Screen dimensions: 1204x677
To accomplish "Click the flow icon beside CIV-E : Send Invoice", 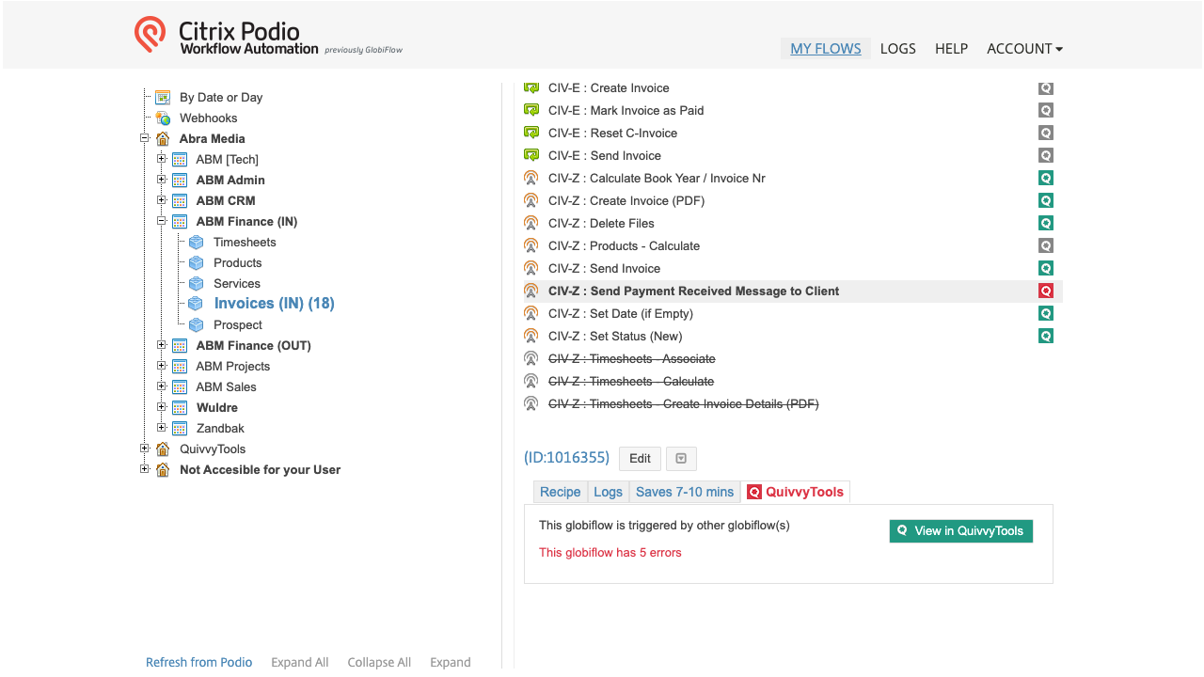I will pos(531,155).
